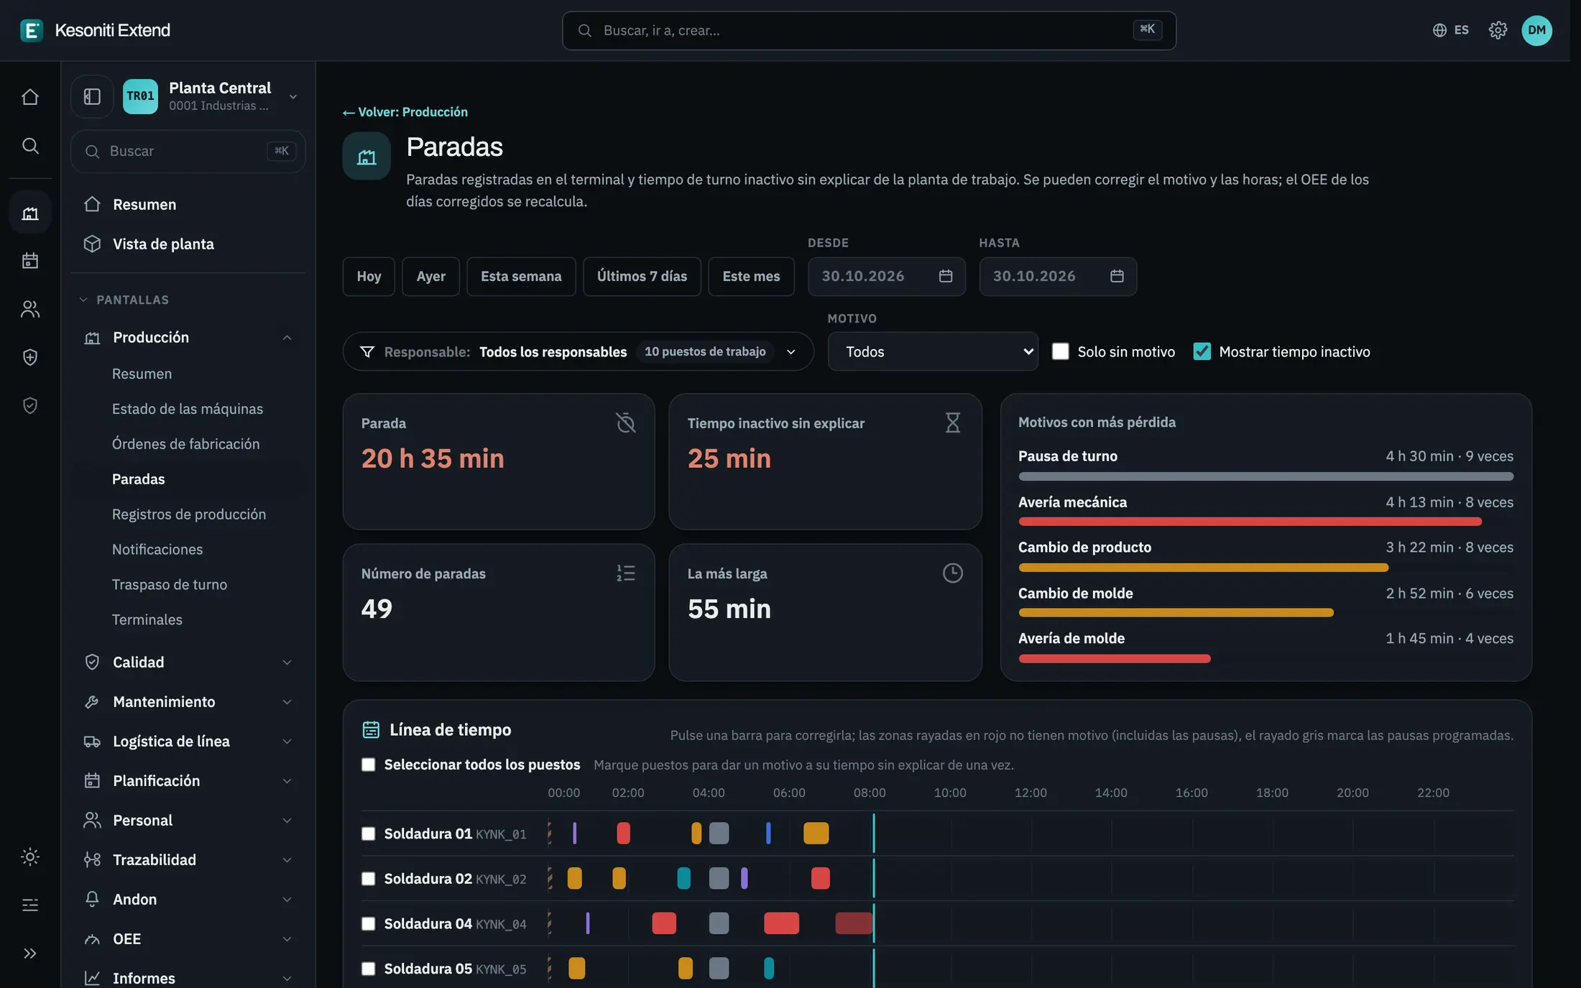Viewport: 1581px width, 988px height.
Task: Open Órdenes de fabricación in sidebar
Action: (x=185, y=444)
